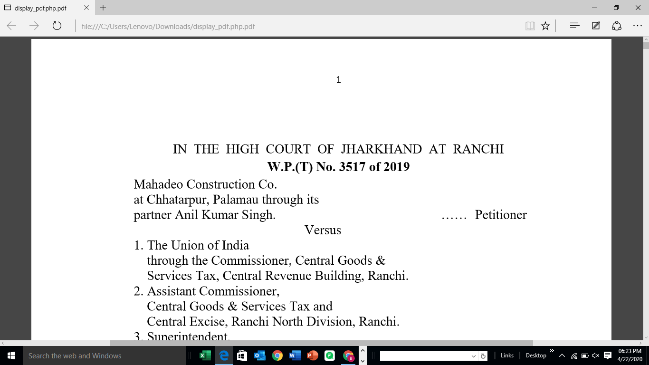The image size is (649, 365).
Task: Click the case number W.P.(T) No. 3517 of 2019
Action: point(338,167)
